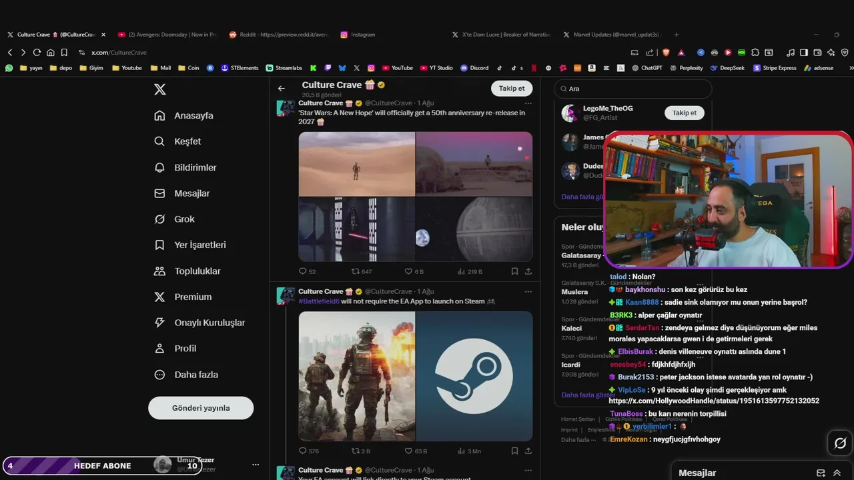
Task: Open Mesajlar in the left sidebar
Action: (x=182, y=193)
